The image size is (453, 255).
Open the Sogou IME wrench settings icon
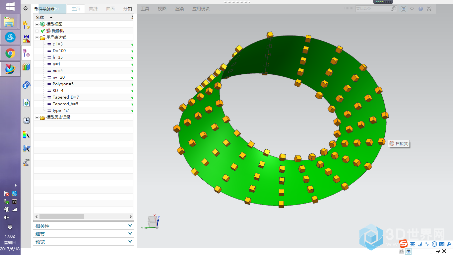coord(449,244)
